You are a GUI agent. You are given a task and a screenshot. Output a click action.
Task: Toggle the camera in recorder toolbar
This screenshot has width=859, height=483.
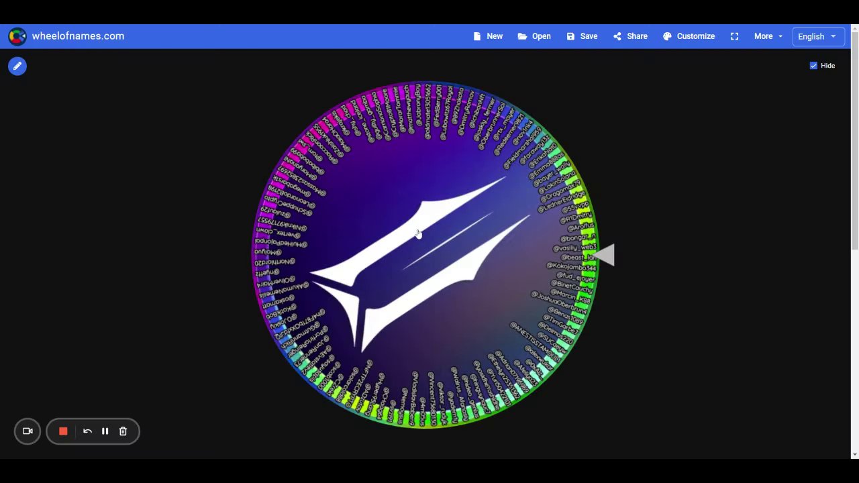pyautogui.click(x=28, y=431)
